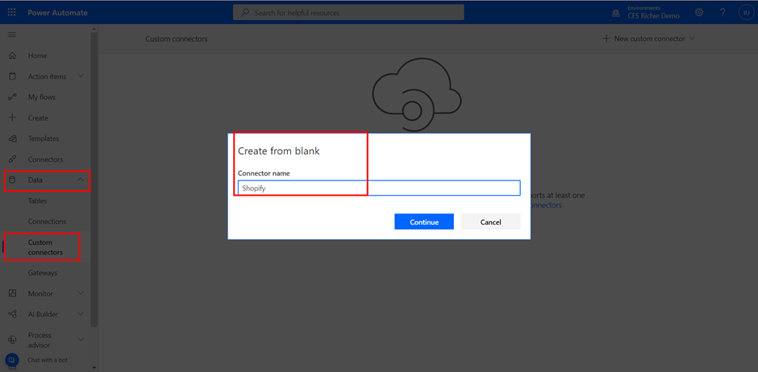Click the Custom connectors page heading
The image size is (758, 372).
pos(177,39)
